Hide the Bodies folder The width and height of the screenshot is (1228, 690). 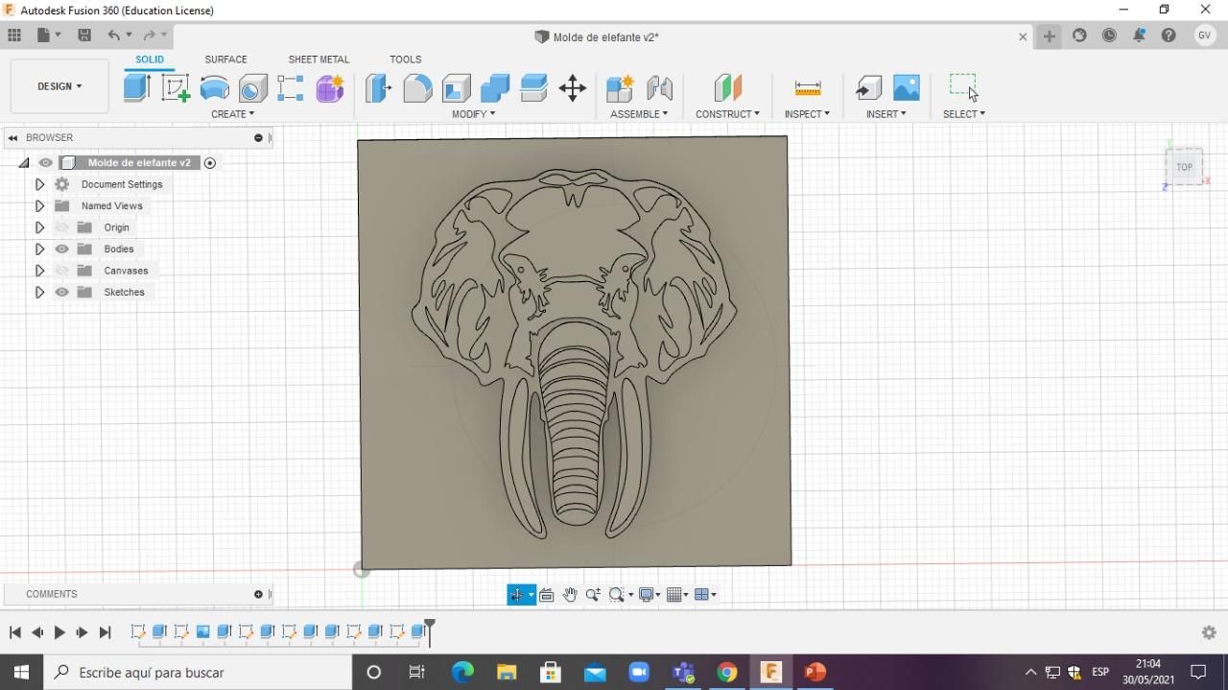pos(62,249)
